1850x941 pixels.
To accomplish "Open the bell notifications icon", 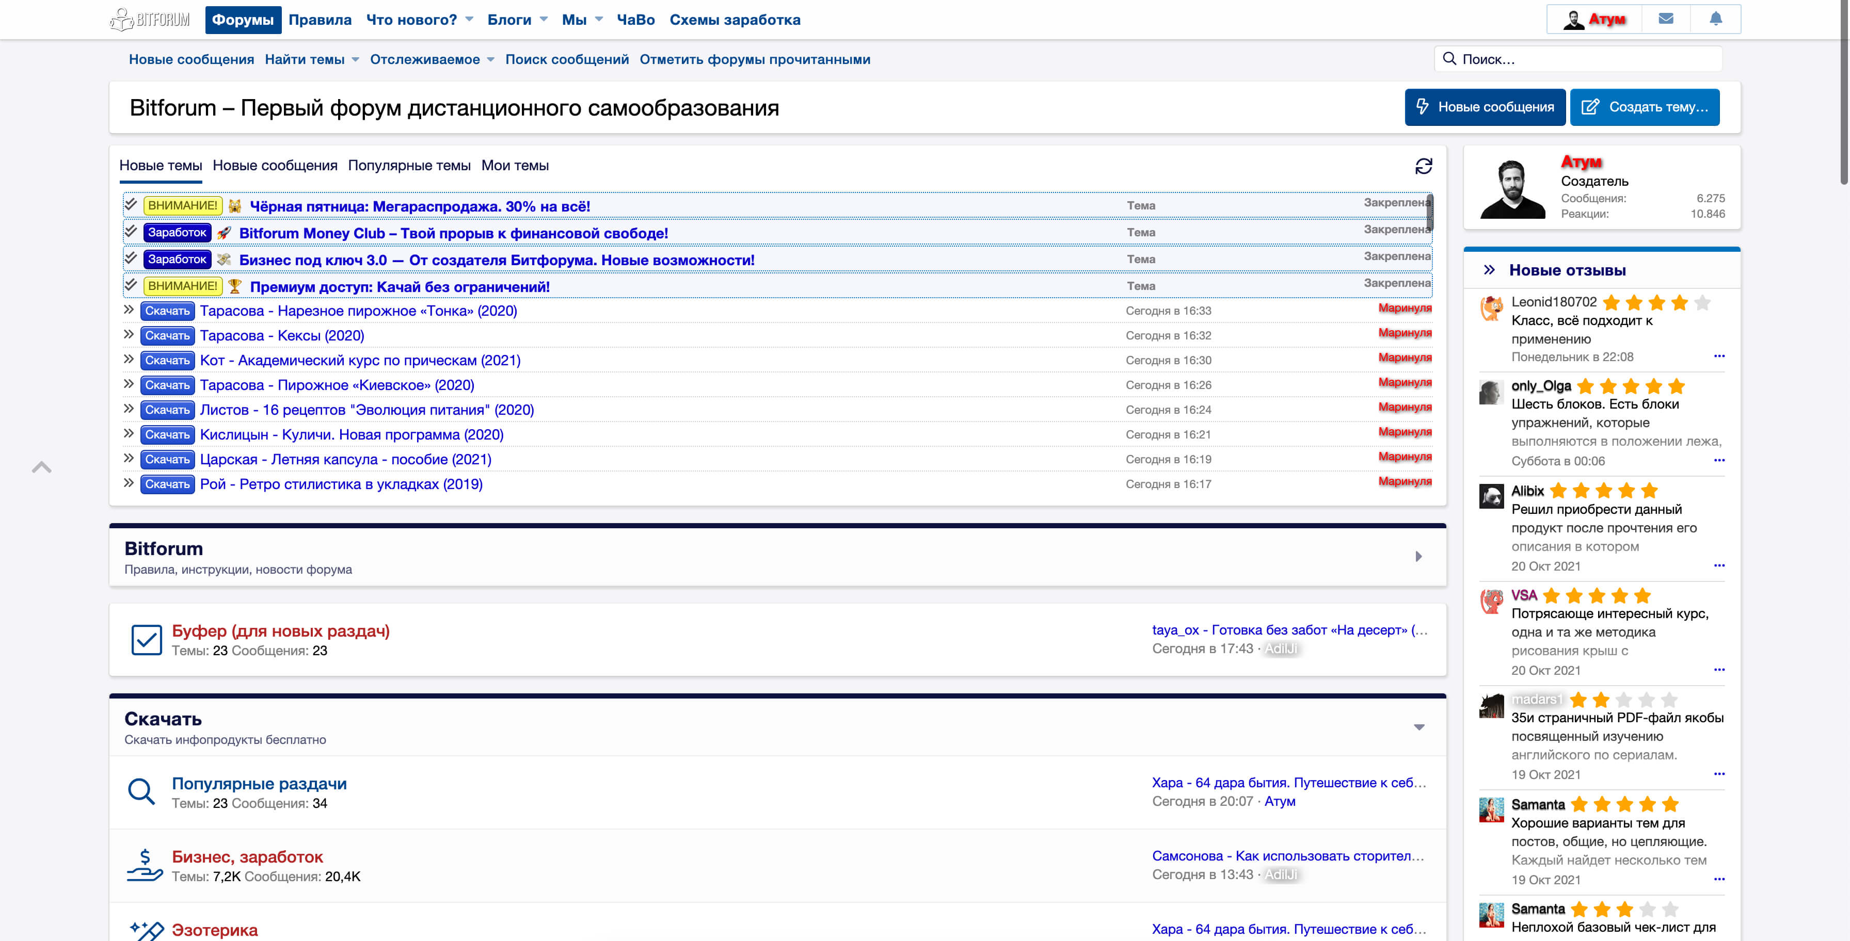I will [x=1716, y=19].
